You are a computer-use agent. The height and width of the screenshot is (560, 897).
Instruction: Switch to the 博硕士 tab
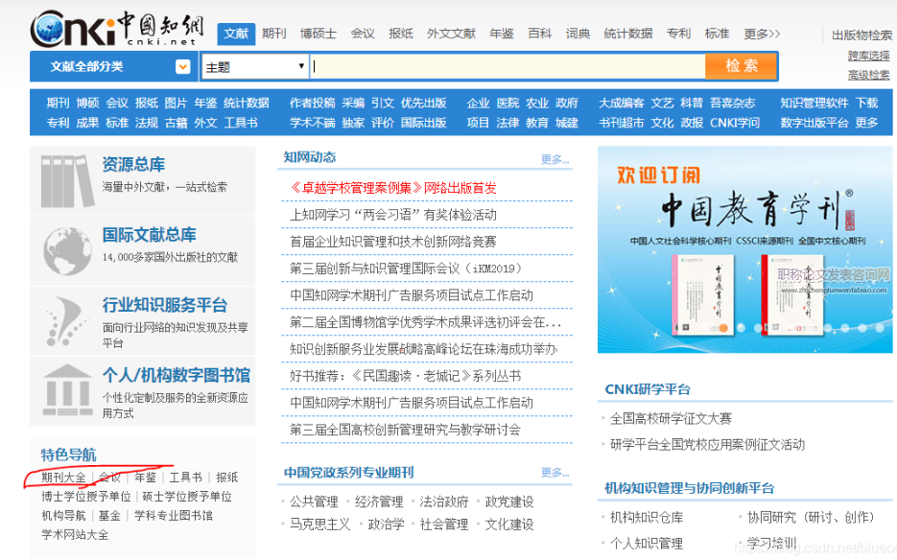(319, 34)
